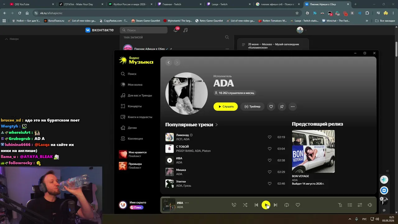Open post options for Пикник Афиши х Сбер

tap(227, 49)
